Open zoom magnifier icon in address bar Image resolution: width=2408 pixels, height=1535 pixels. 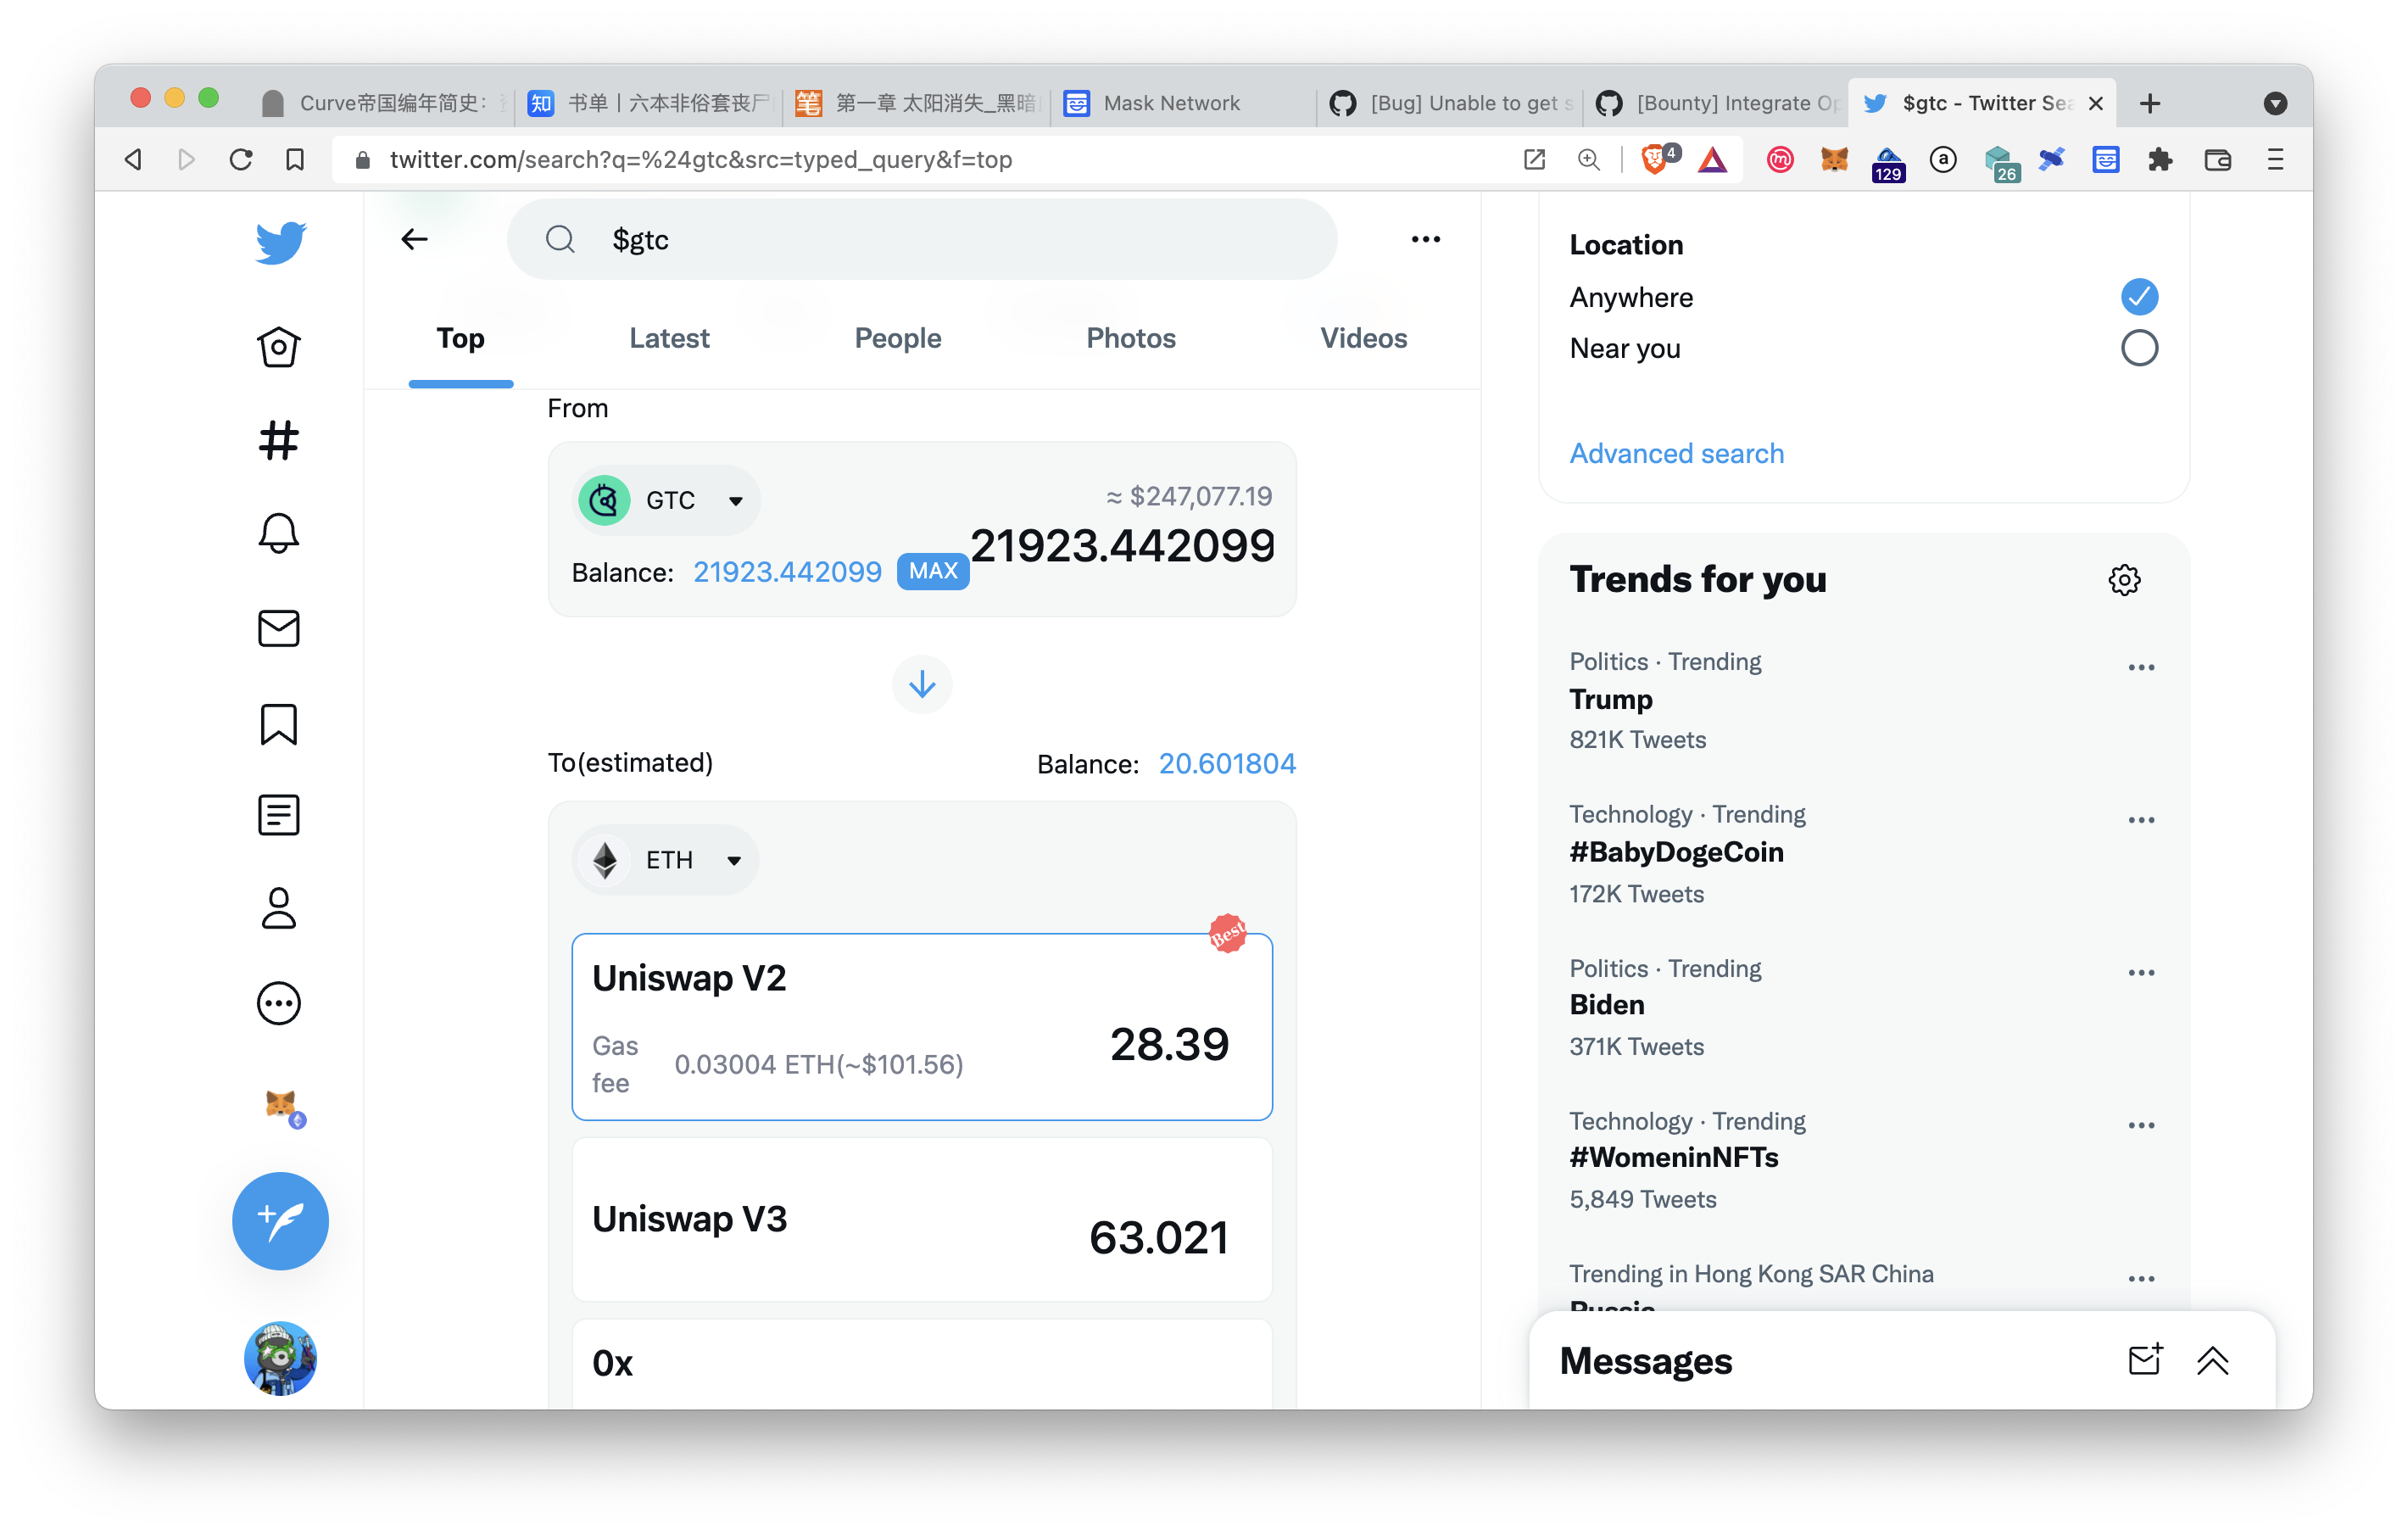click(x=1587, y=159)
